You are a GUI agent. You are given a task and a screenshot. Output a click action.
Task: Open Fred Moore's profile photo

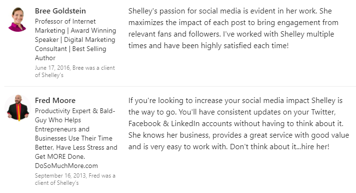pyautogui.click(x=18, y=108)
